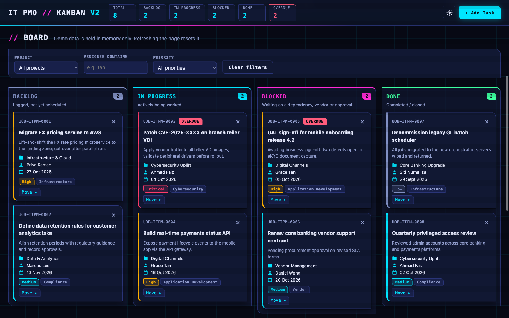The height and width of the screenshot is (318, 509).
Task: Open Move menu on Migrate FX pricing card
Action: click(x=29, y=192)
